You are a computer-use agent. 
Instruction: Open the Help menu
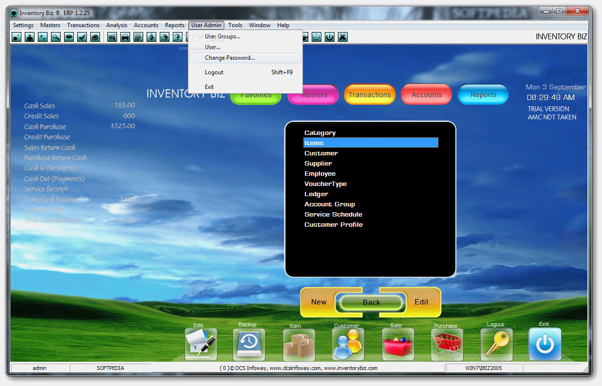click(284, 25)
